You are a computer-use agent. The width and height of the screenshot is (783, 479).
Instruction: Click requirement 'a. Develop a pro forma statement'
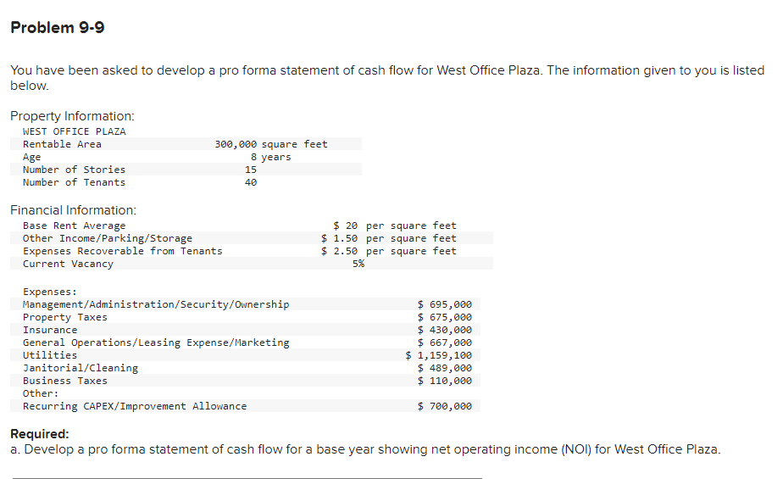(x=365, y=449)
